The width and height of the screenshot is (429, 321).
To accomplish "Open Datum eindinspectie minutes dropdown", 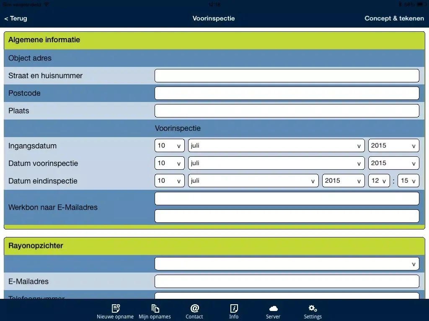I will [x=408, y=181].
